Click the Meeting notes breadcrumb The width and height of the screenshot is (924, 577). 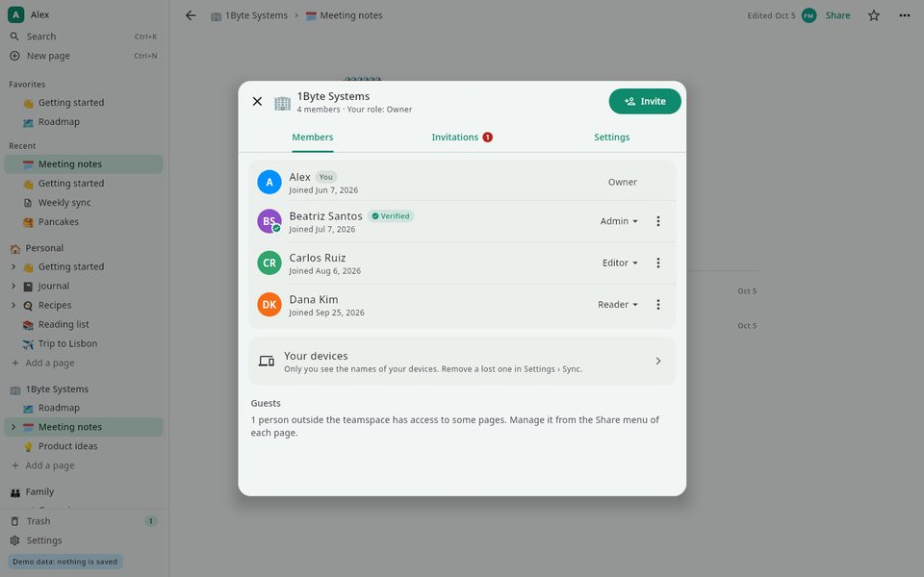point(345,16)
